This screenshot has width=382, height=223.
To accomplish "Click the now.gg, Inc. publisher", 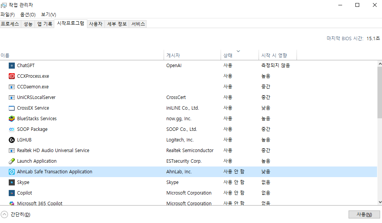I will (x=178, y=119).
